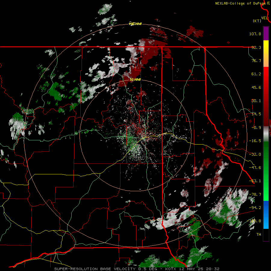Click the NEXLAB-College of DuPage label
The width and height of the screenshot is (271, 271).
pyautogui.click(x=241, y=3)
